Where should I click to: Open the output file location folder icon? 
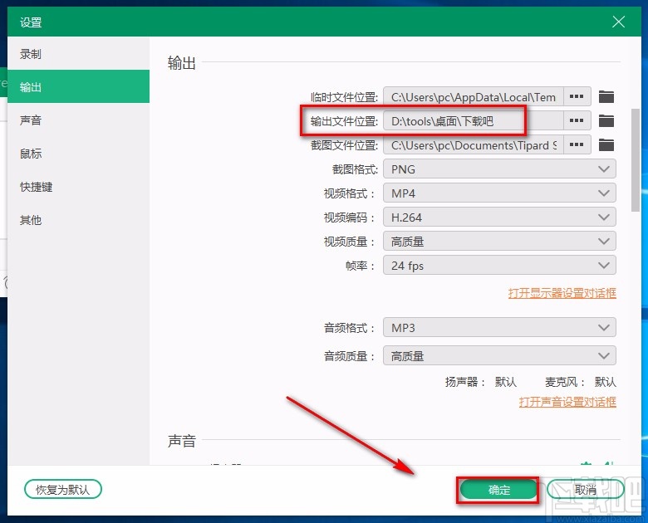tap(606, 121)
